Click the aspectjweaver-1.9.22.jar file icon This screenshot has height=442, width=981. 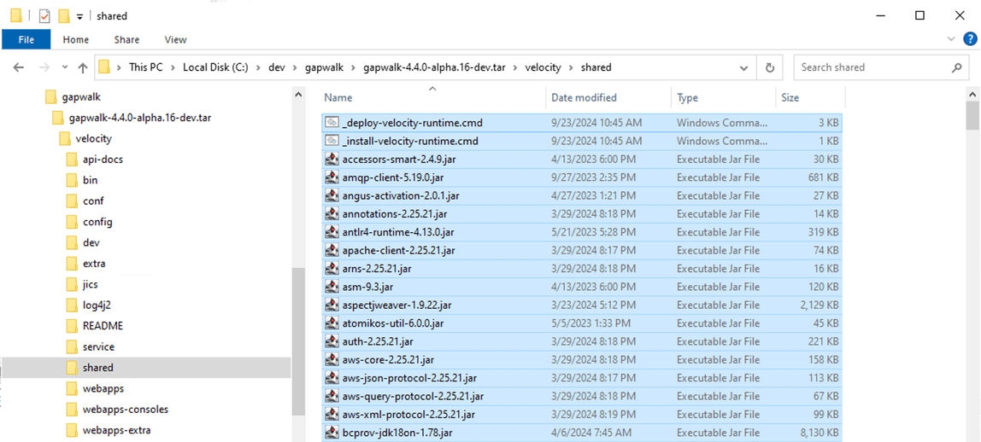(332, 305)
